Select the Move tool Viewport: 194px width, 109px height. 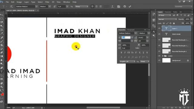click(2, 15)
